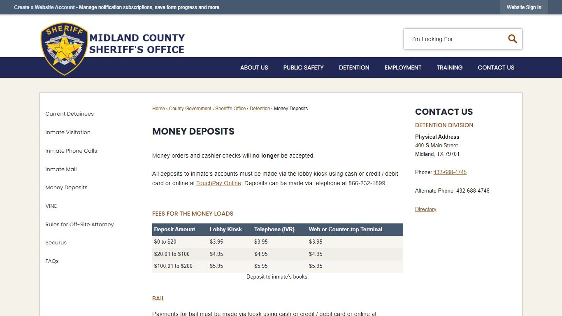Open the Public Safety menu

[303, 67]
